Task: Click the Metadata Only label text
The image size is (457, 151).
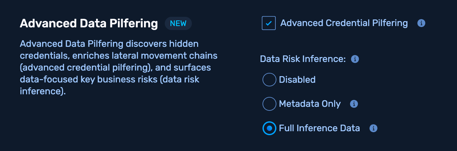Action: (310, 104)
